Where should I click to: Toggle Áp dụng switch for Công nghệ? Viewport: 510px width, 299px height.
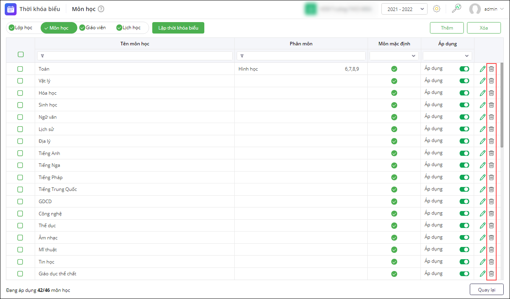[x=464, y=213]
